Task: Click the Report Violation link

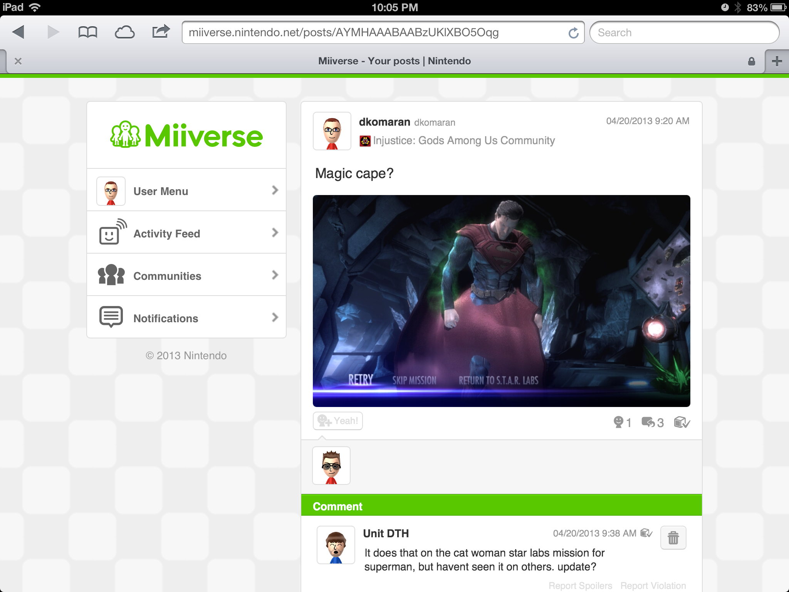Action: [653, 585]
